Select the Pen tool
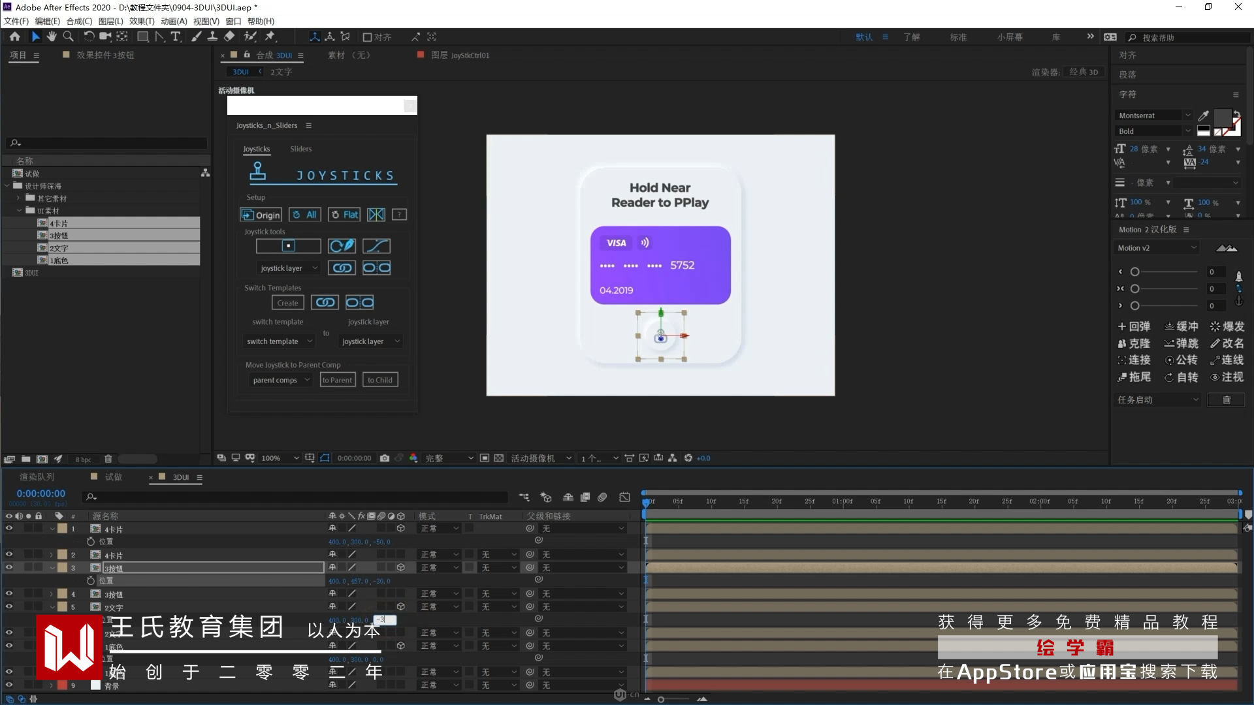Image resolution: width=1254 pixels, height=705 pixels. click(x=160, y=37)
